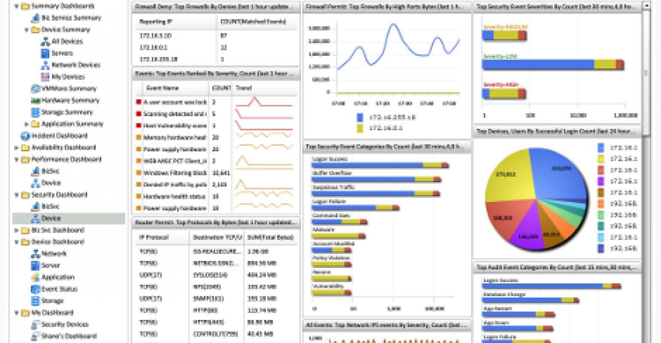Image resolution: width=661 pixels, height=343 pixels.
Task: Click Storage icon under Device Dashboard
Action: pos(36,301)
